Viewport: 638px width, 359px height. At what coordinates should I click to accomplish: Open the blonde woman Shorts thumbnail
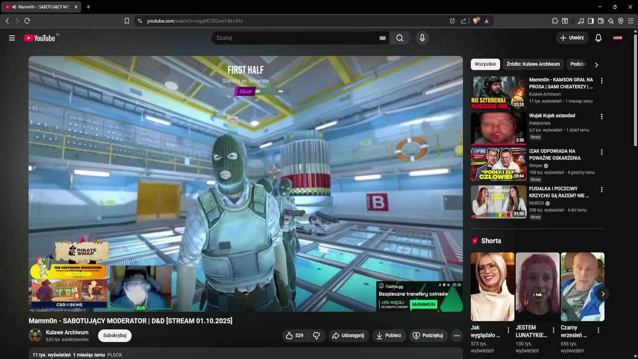tap(492, 287)
